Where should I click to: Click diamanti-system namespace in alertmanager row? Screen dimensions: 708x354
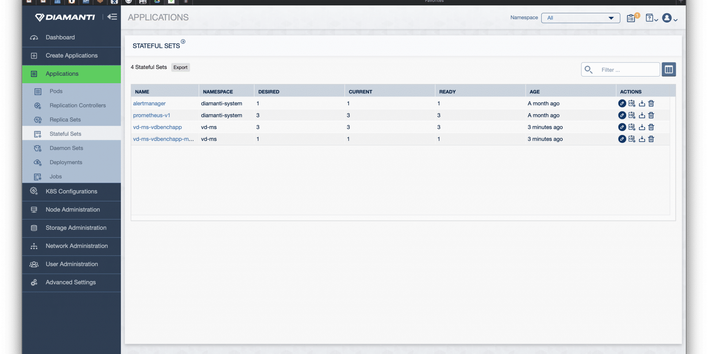[x=221, y=104]
